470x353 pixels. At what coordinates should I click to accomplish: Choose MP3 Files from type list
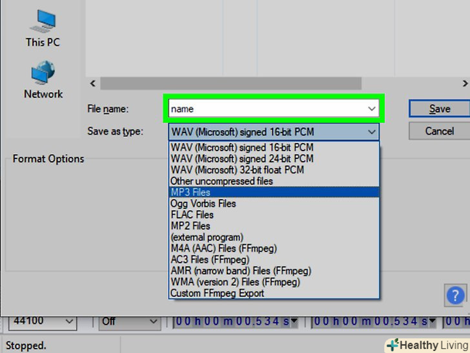coord(274,192)
